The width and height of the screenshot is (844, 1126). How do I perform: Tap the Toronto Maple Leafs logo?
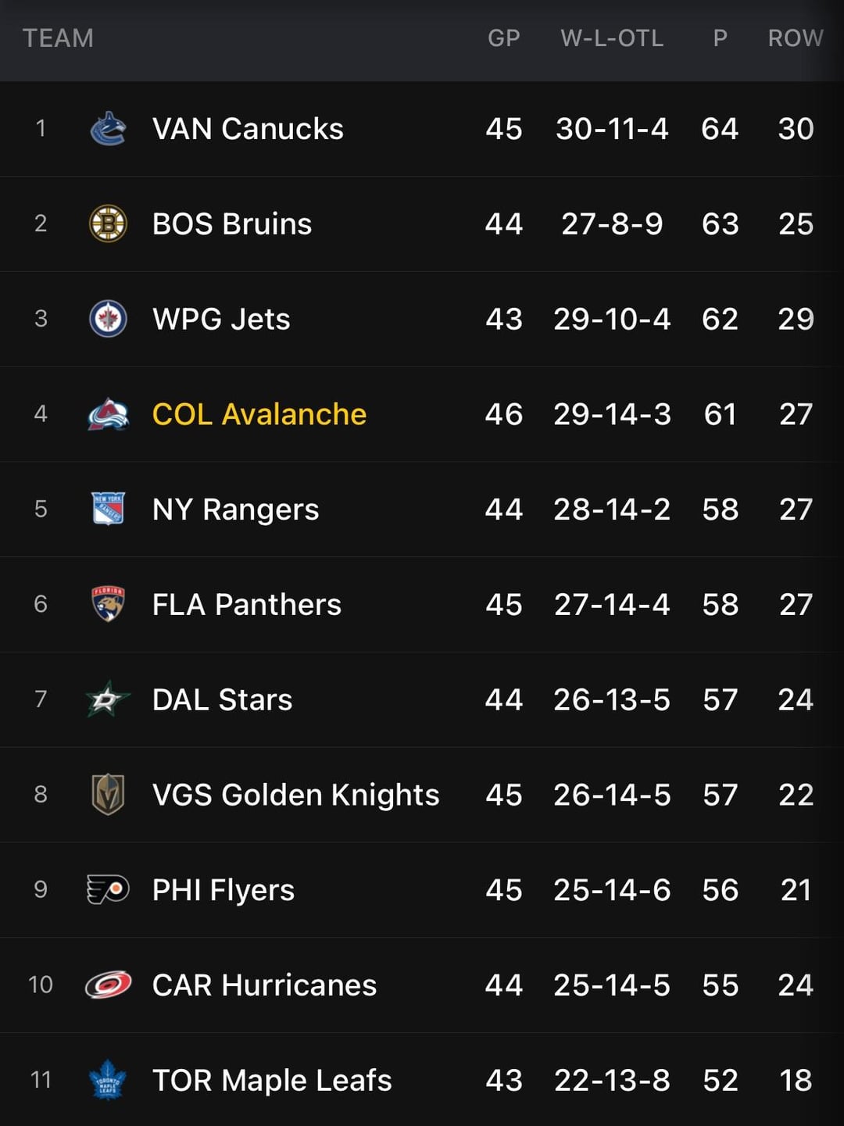pos(108,1080)
